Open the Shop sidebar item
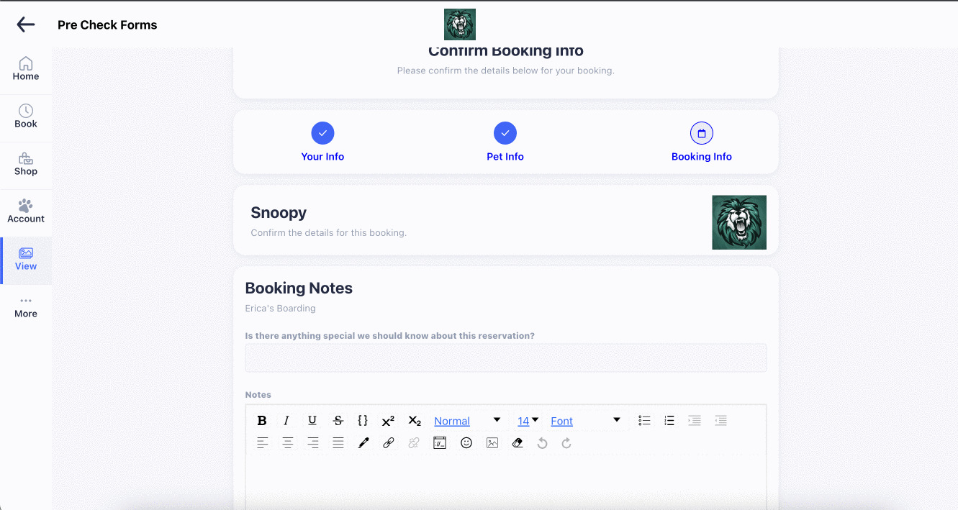The image size is (958, 510). click(x=26, y=164)
